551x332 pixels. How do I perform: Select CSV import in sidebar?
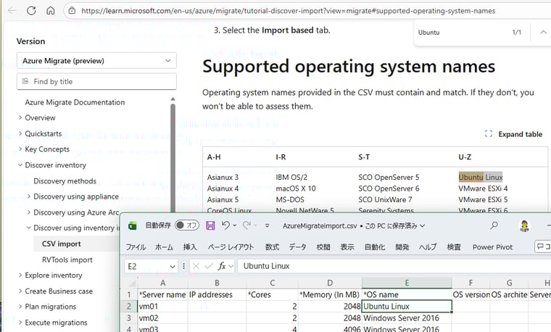pyautogui.click(x=62, y=244)
